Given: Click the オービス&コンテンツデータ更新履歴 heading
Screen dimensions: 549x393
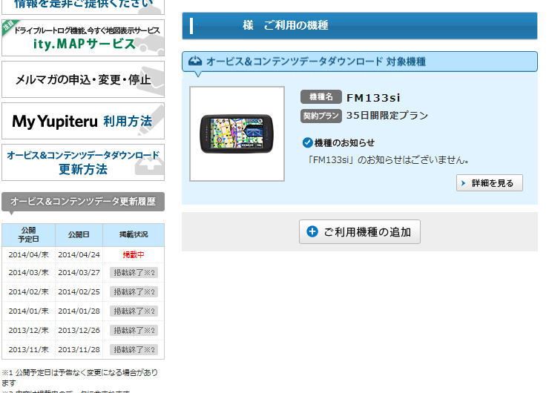Looking at the screenshot, I should tap(83, 202).
